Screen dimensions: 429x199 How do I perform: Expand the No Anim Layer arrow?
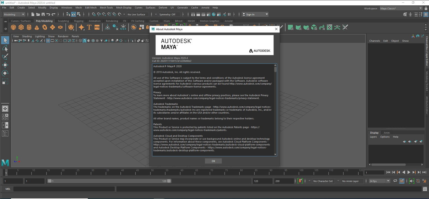tap(338, 181)
